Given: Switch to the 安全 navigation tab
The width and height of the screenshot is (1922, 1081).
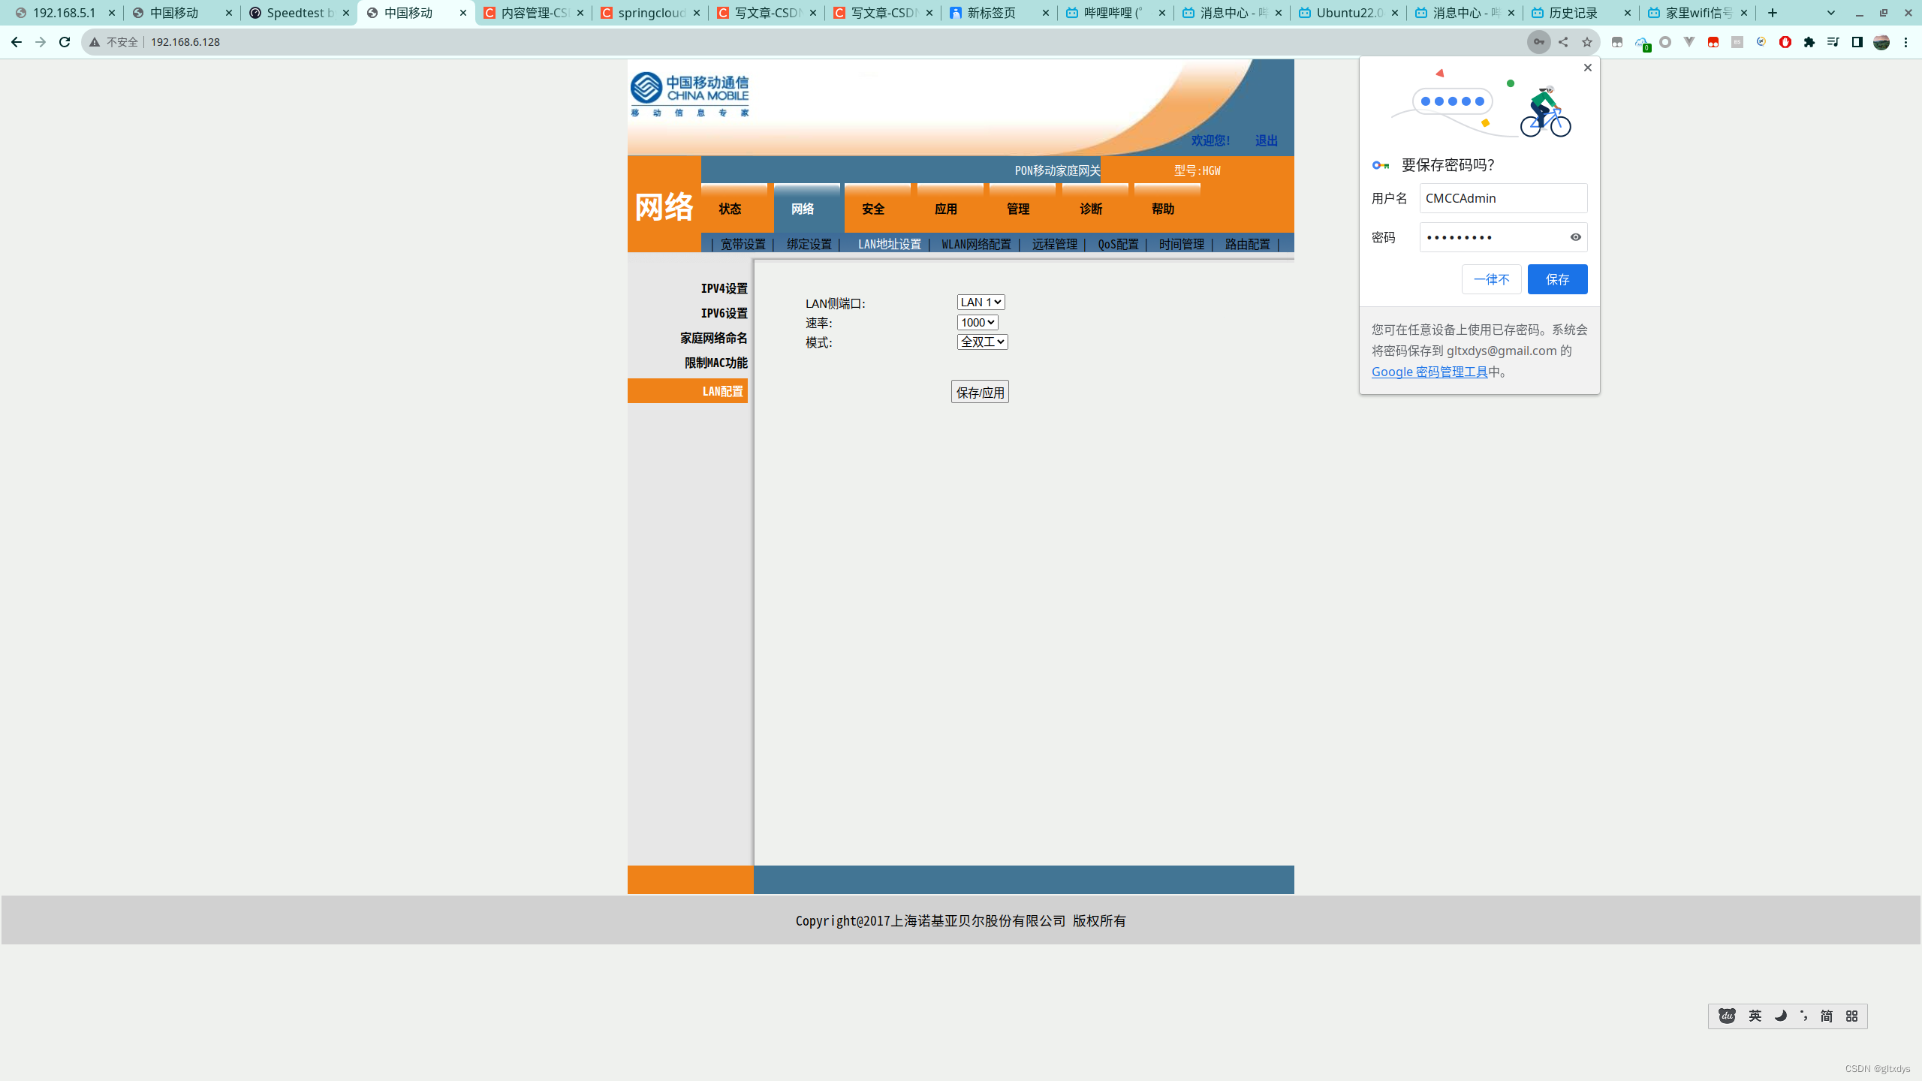Looking at the screenshot, I should point(873,209).
